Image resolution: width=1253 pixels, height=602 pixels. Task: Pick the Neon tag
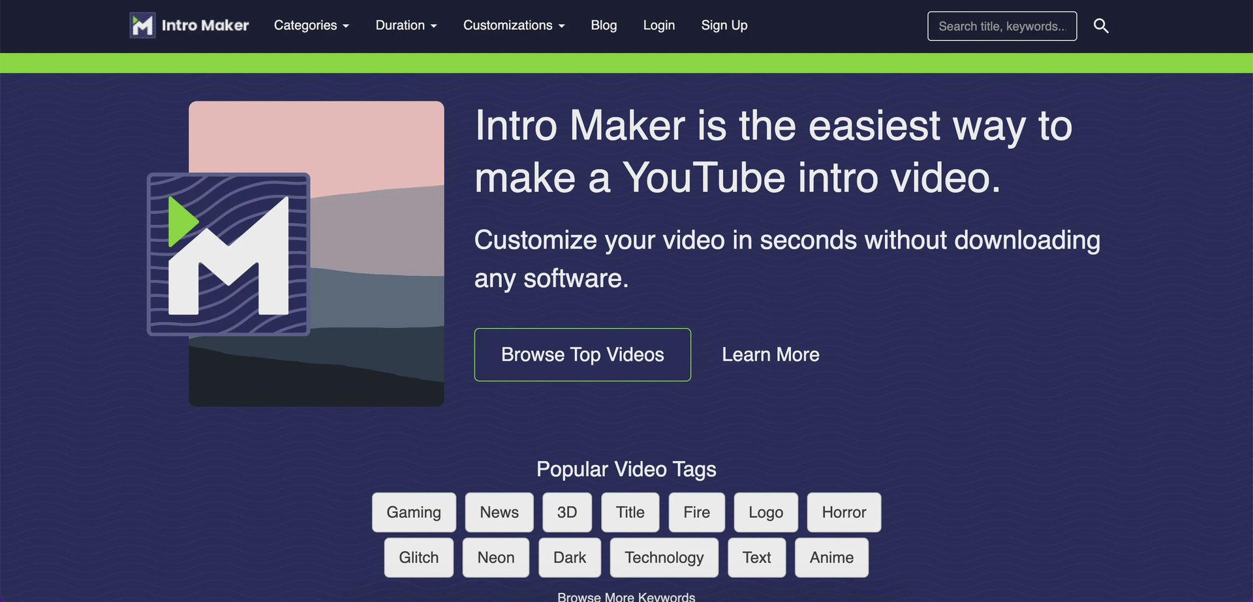(x=496, y=558)
